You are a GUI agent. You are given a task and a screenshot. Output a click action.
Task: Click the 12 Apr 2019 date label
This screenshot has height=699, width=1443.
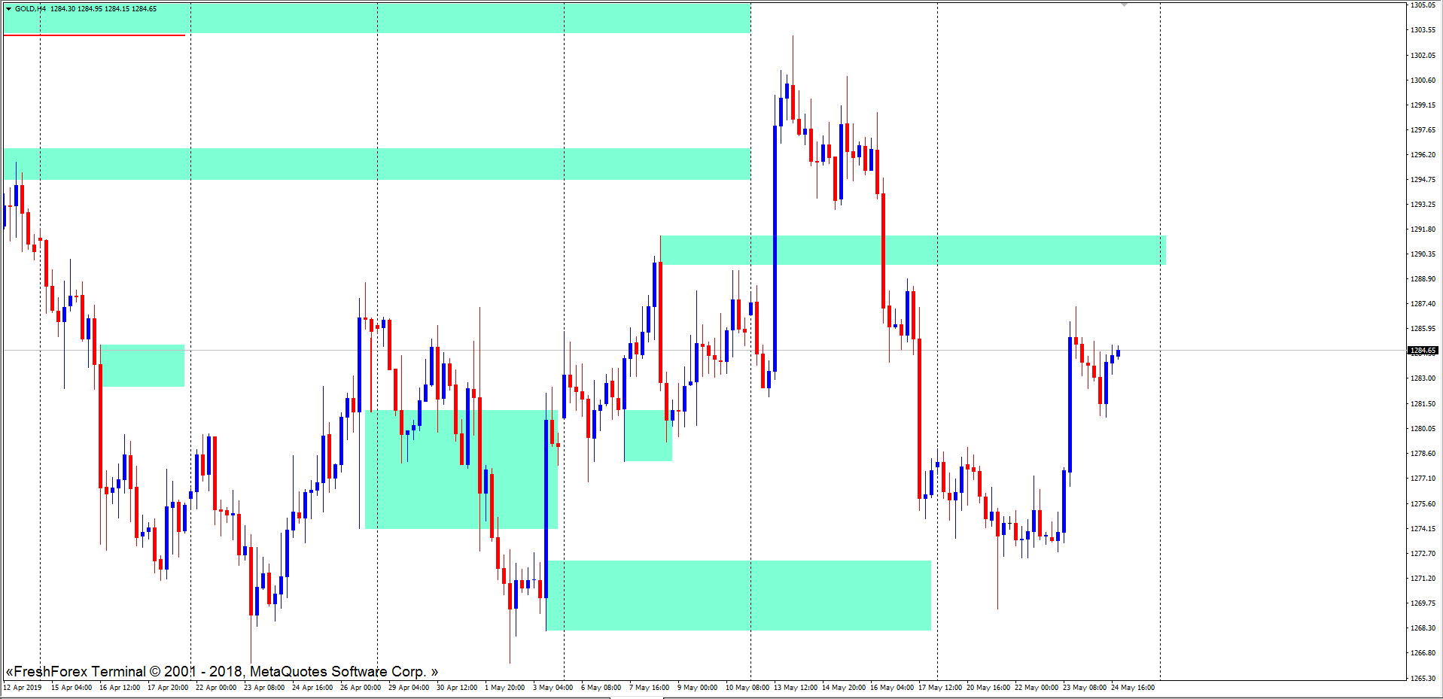(23, 687)
